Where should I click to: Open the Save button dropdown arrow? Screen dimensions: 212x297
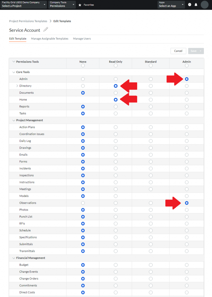pos(201,51)
